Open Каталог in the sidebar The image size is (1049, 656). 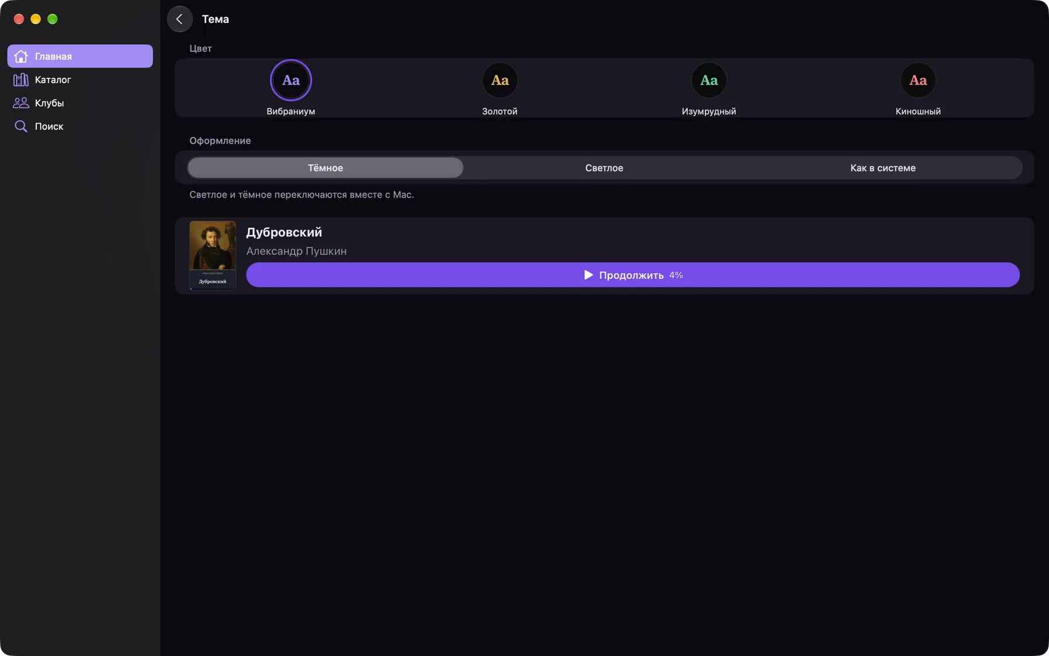click(x=80, y=80)
